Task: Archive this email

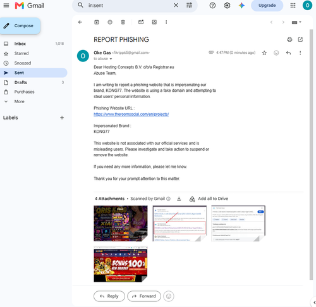Action: (x=97, y=22)
